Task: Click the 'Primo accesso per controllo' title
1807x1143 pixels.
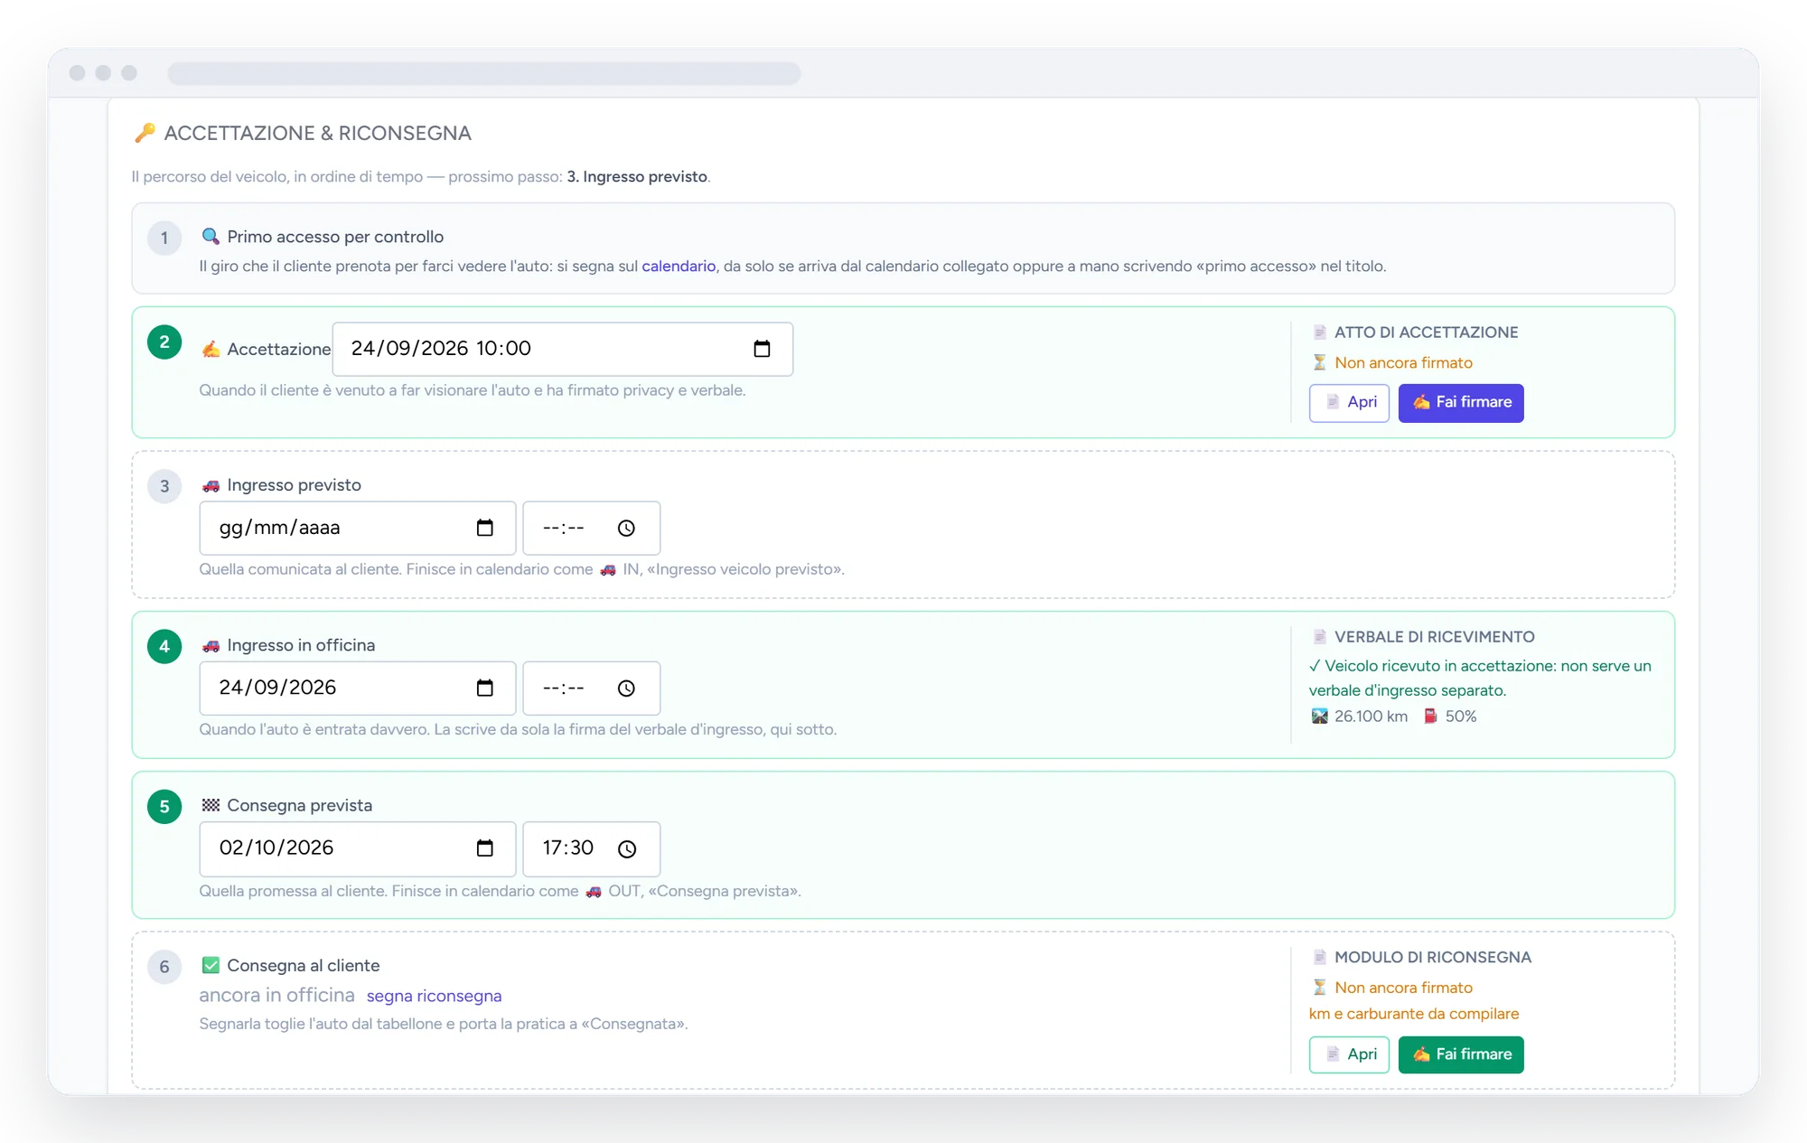Action: (x=335, y=237)
